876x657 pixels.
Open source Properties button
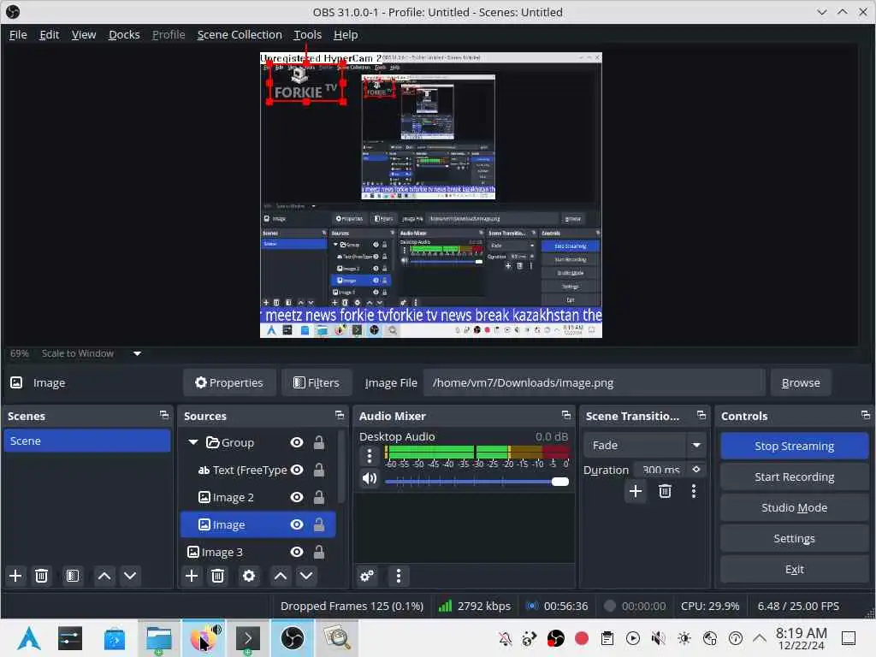click(x=229, y=382)
